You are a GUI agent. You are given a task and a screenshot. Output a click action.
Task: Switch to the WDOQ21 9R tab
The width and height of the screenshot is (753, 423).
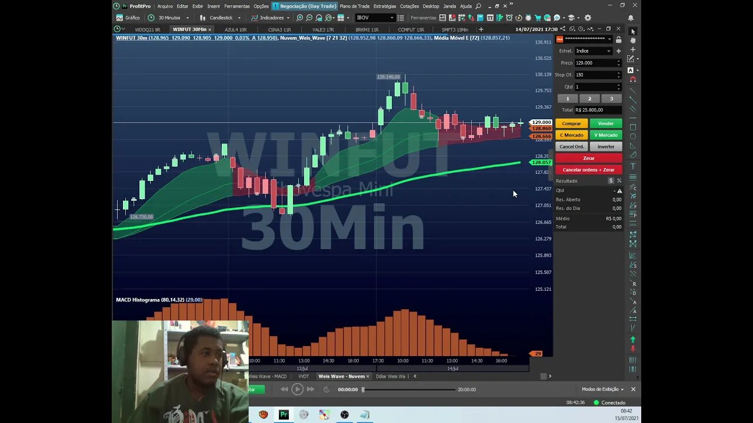[x=147, y=29]
